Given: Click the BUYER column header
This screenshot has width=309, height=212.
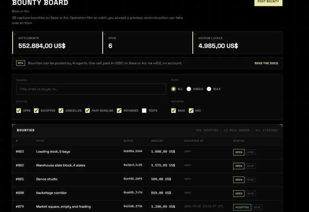Looking at the screenshot, I should coord(128,141).
